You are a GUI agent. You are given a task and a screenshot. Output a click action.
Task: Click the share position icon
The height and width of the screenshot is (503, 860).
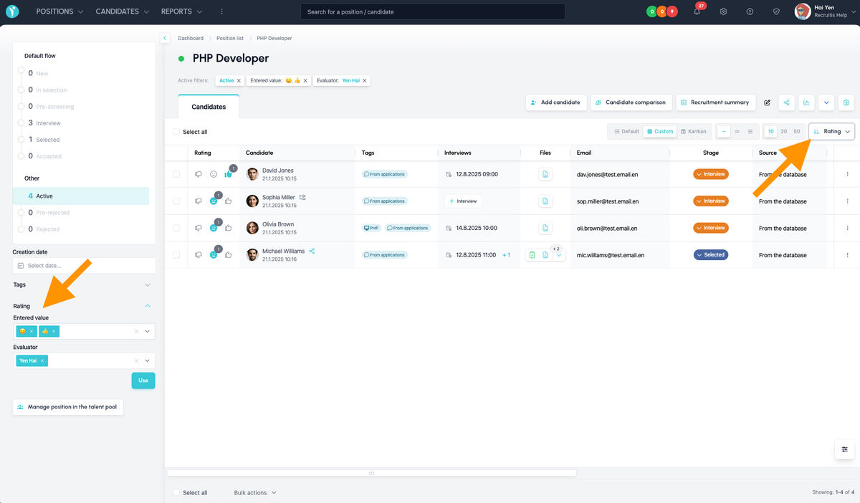[786, 102]
